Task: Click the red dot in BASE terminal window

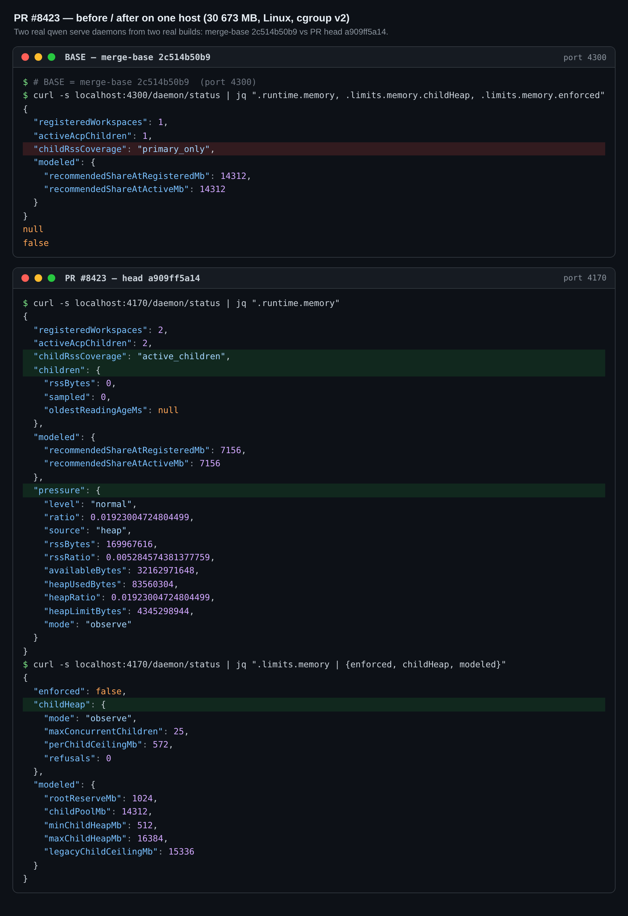Action: click(25, 57)
